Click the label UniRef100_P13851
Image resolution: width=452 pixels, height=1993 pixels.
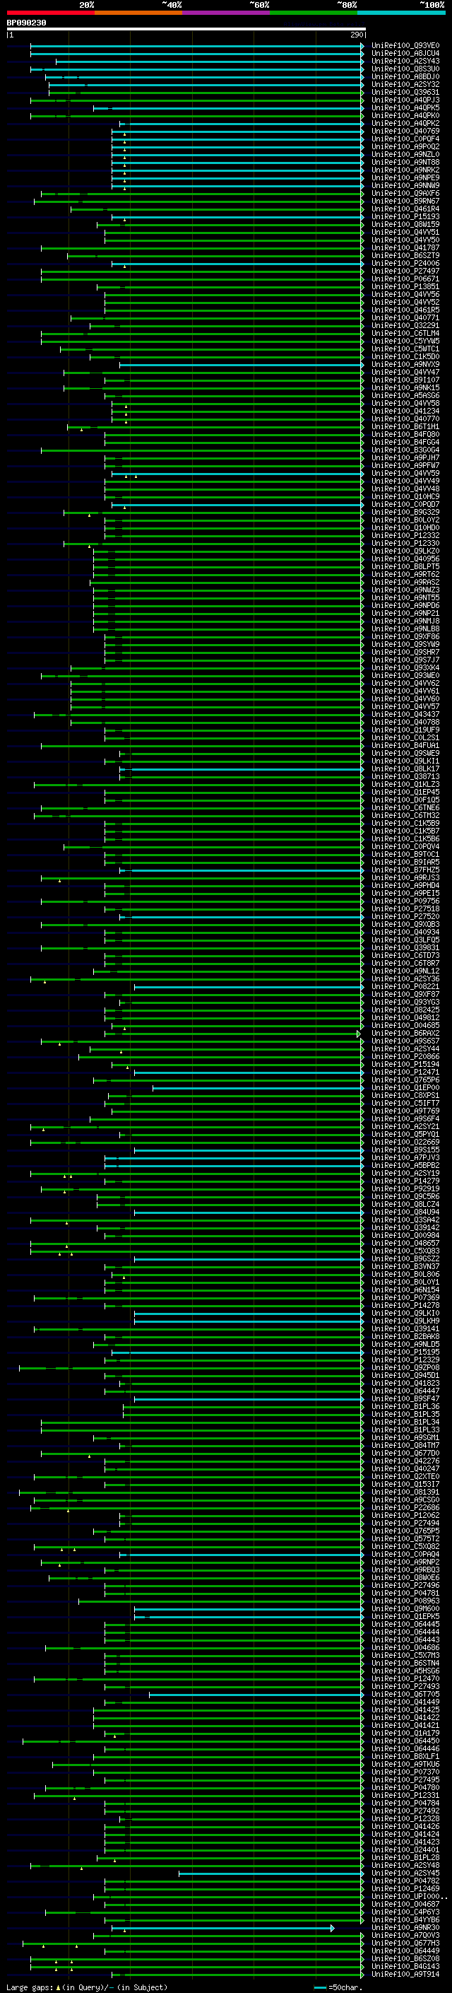click(x=405, y=286)
